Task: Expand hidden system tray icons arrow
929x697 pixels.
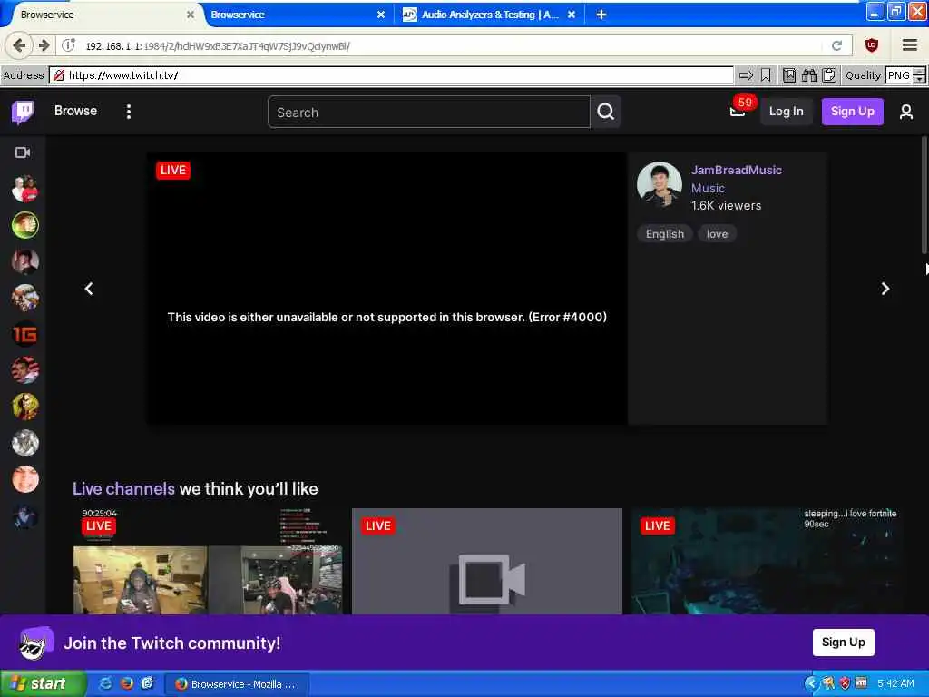Action: point(811,683)
